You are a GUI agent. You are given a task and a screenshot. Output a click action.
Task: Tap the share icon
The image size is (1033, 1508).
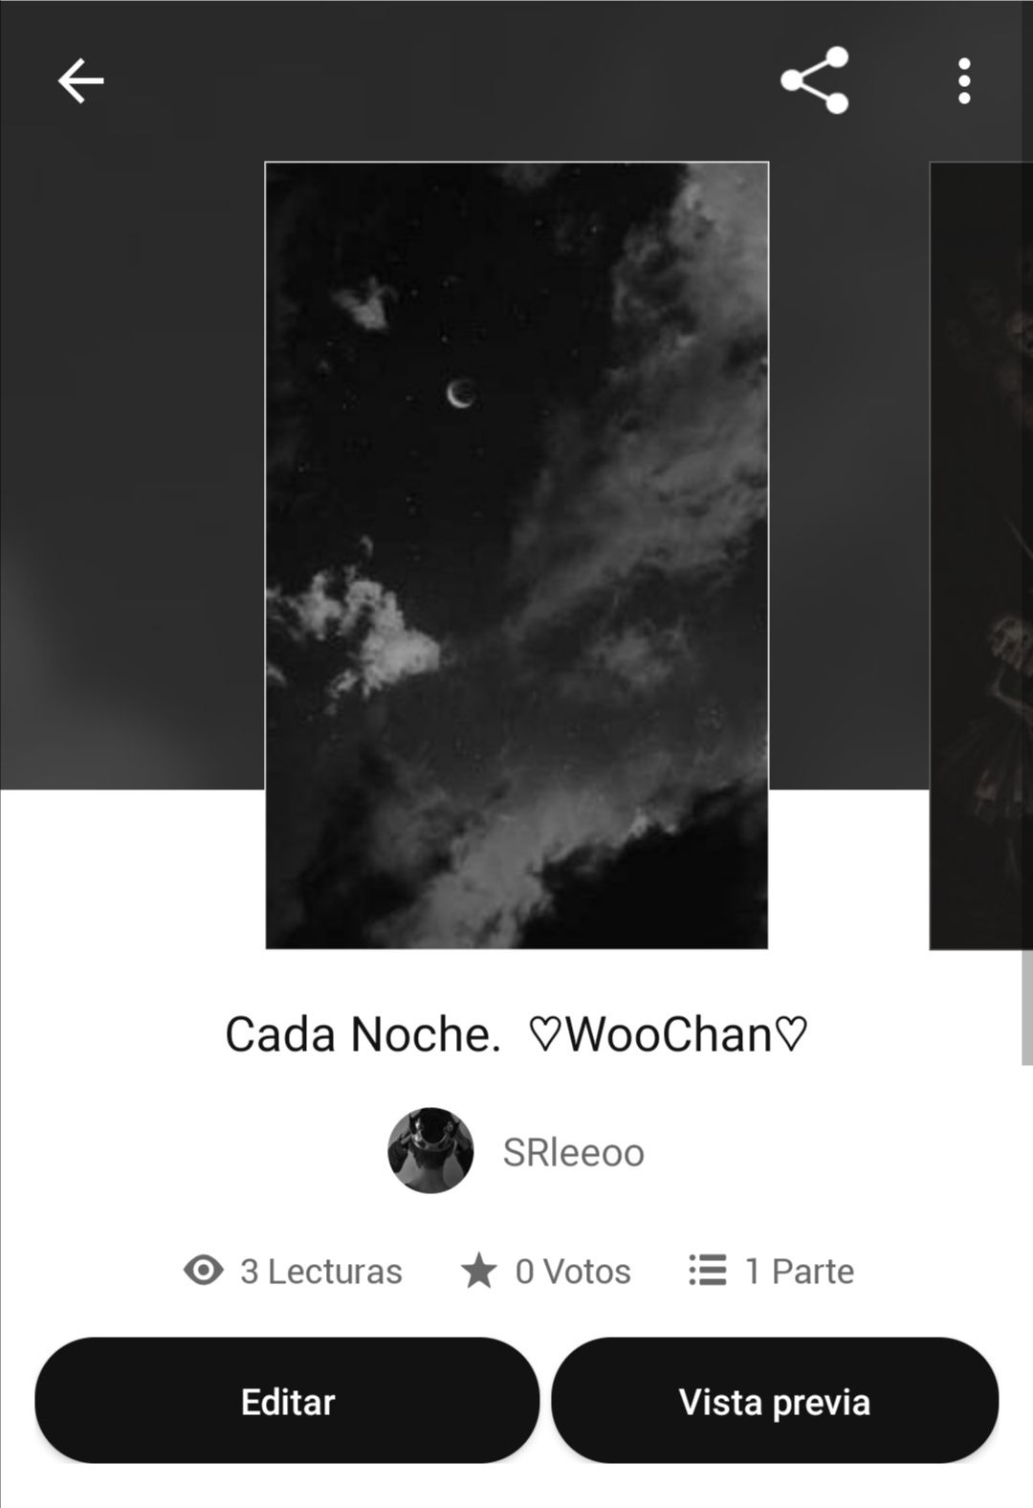814,80
